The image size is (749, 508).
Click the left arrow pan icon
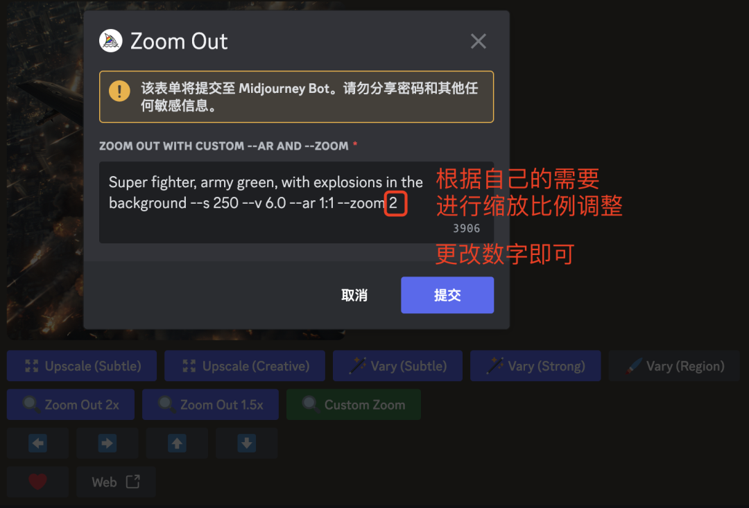point(37,443)
